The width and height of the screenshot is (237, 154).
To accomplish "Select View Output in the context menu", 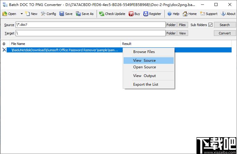I will 148,76.
